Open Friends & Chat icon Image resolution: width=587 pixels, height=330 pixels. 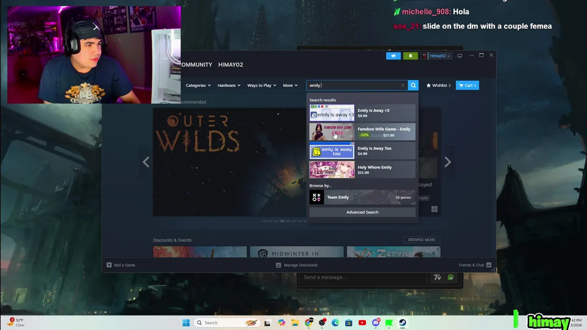click(489, 265)
